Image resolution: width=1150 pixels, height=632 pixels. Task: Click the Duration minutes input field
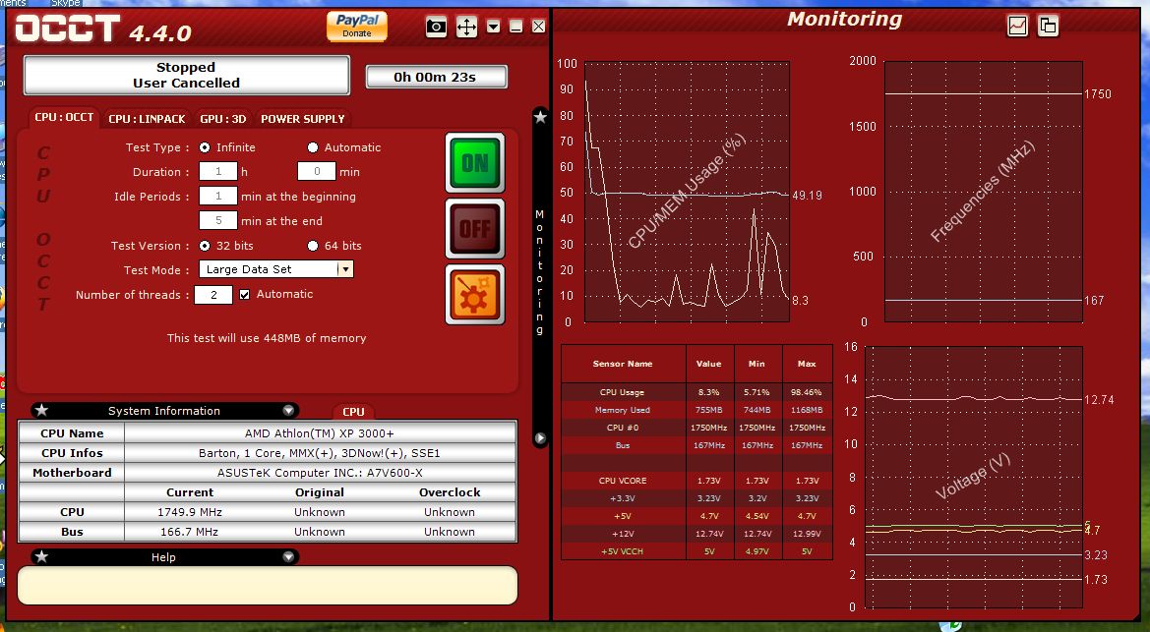pos(316,172)
